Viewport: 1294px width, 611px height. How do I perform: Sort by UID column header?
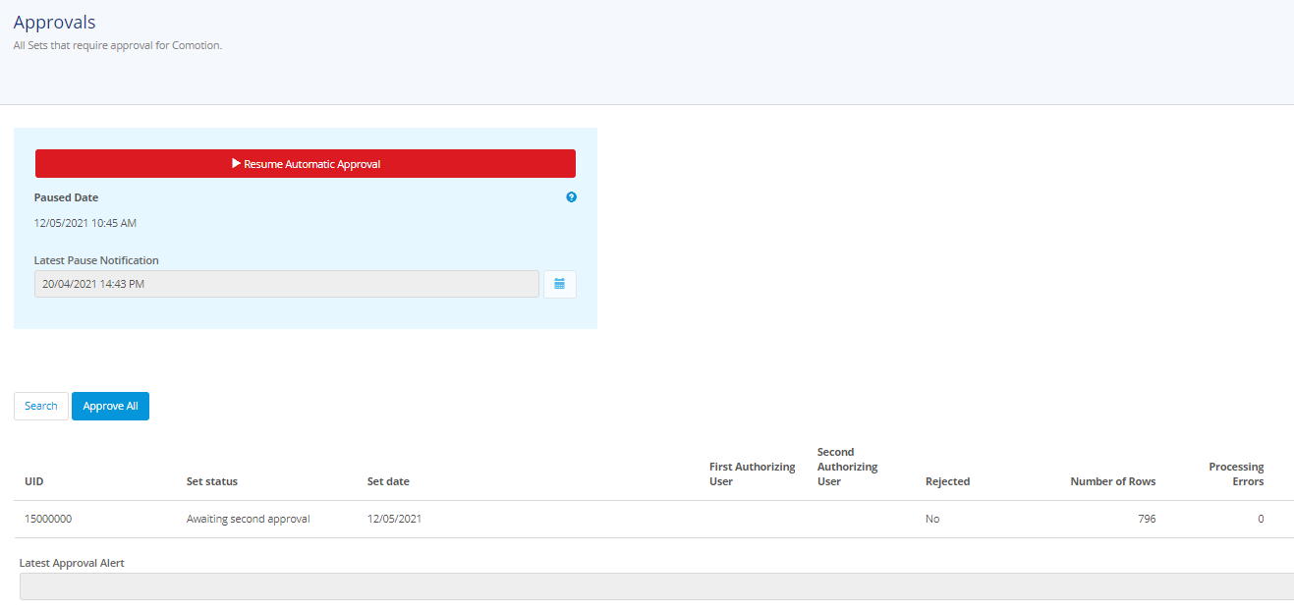pos(34,481)
